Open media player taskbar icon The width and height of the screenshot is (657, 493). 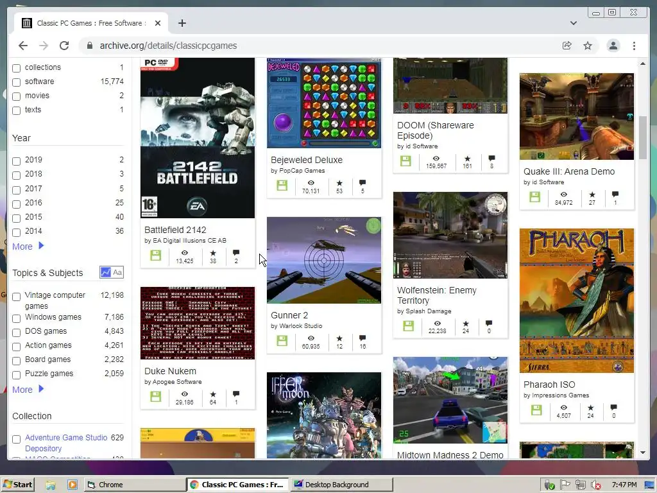pyautogui.click(x=72, y=485)
